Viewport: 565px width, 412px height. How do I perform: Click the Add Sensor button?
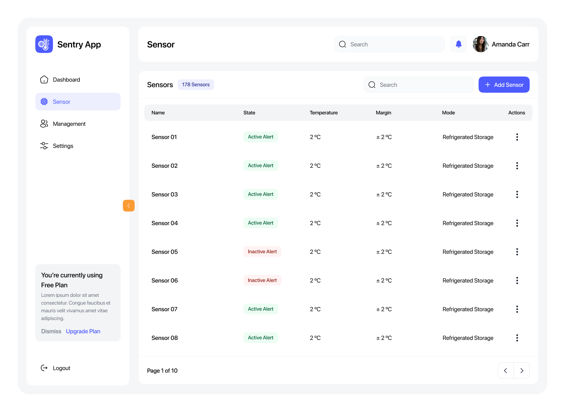tap(504, 85)
